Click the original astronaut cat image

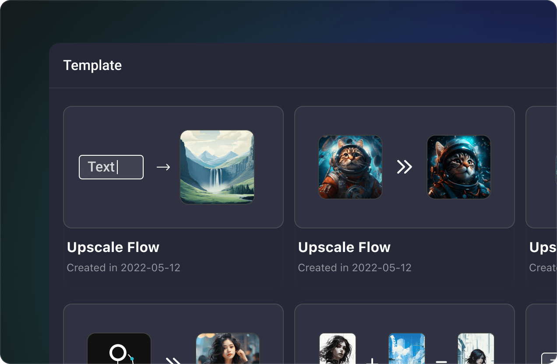coord(350,167)
